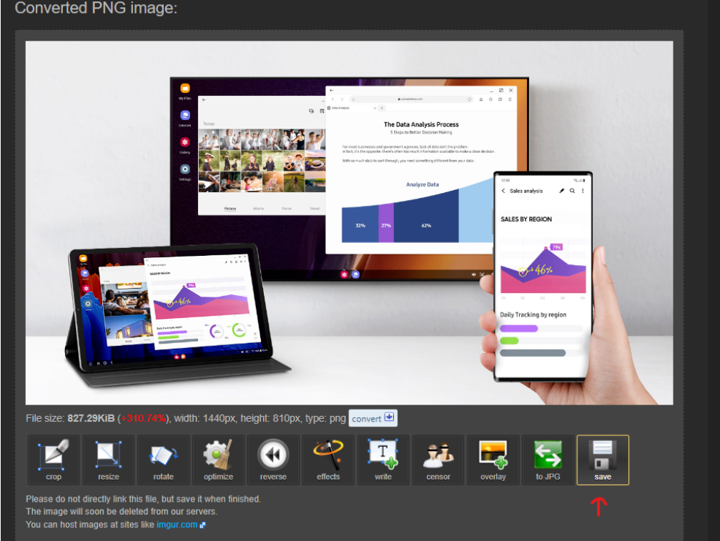Click the Data Analysis Process heading in image
720x541 pixels.
click(x=421, y=124)
